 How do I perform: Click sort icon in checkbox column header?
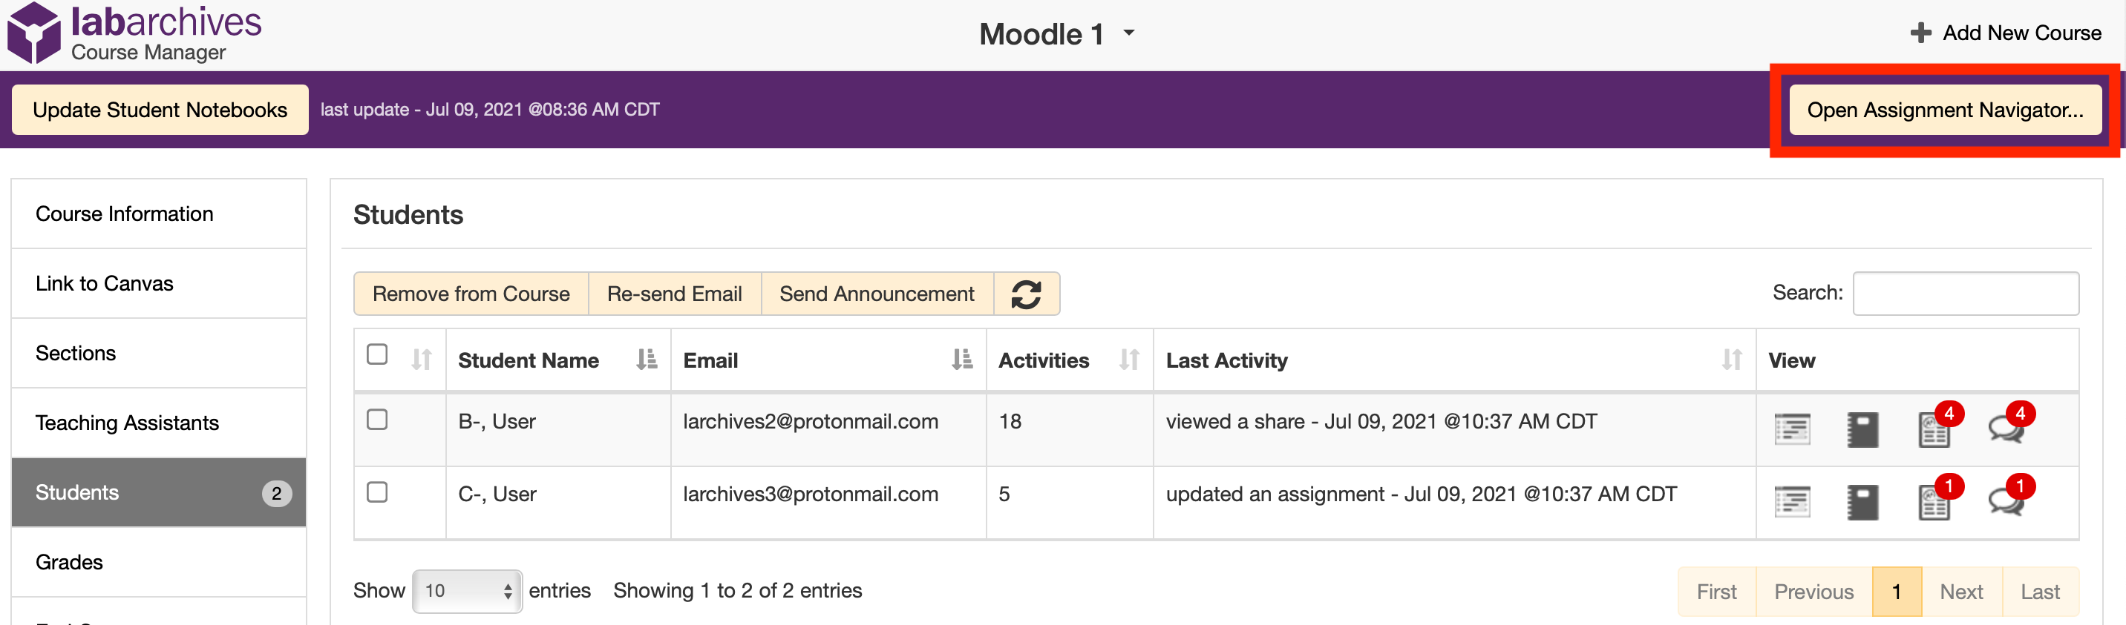422,360
